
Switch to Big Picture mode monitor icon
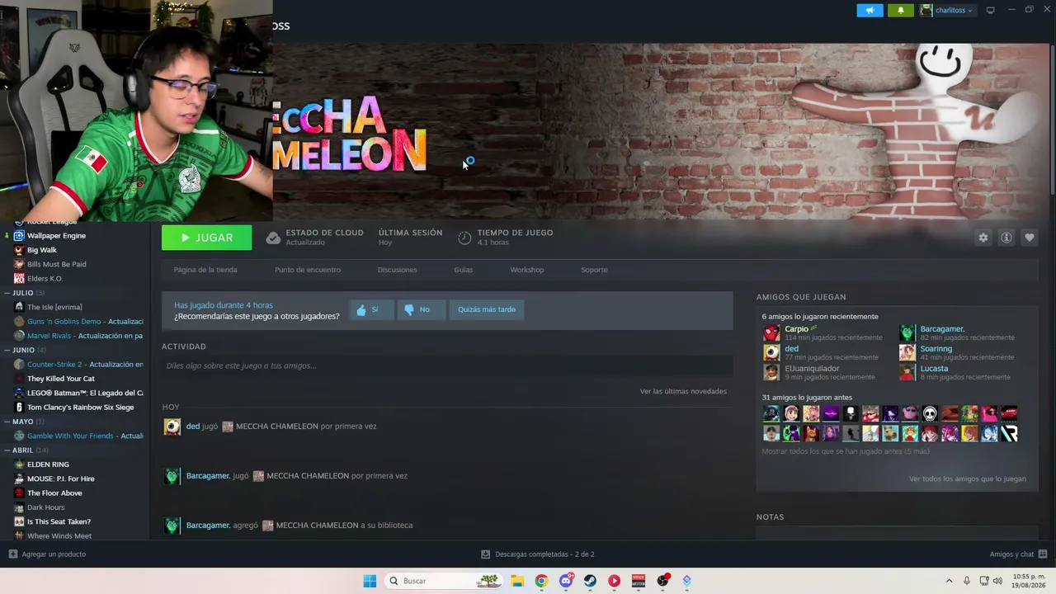tap(991, 10)
